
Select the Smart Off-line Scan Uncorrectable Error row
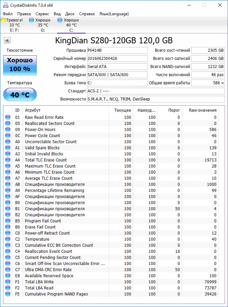[x=111, y=264]
